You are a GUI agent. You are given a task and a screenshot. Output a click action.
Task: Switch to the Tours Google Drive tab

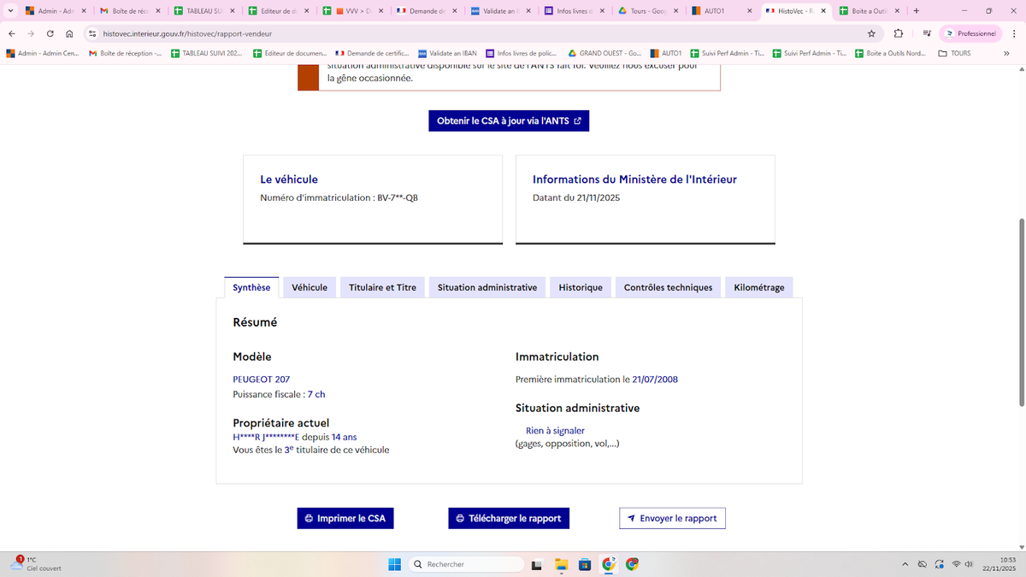coord(648,11)
